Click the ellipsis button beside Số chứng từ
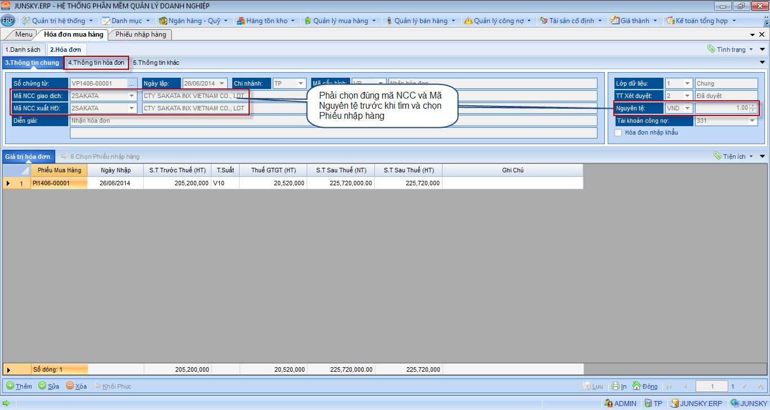Screen dimensions: 770x410 [x=132, y=83]
